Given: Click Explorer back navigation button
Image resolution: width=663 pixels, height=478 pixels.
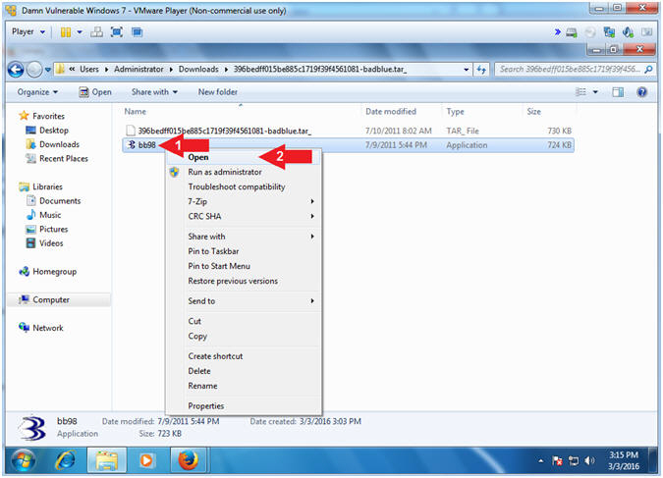Looking at the screenshot, I should tap(16, 70).
